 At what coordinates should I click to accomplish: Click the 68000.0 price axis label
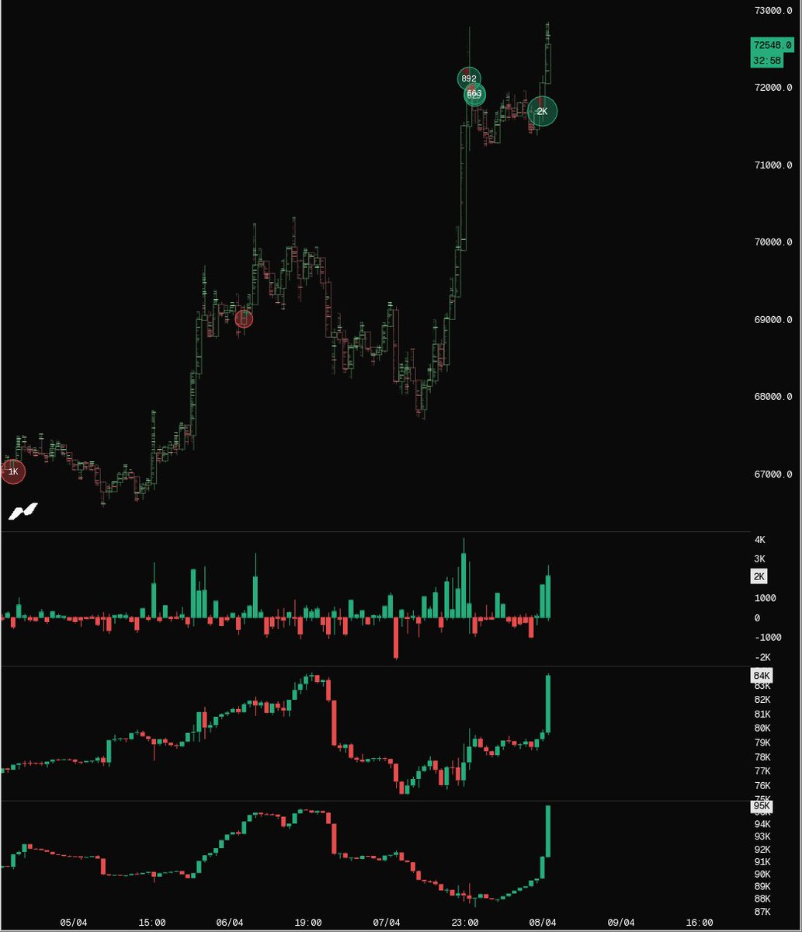(x=773, y=397)
